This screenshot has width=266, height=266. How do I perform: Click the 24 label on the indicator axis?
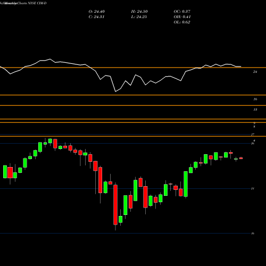coord(255,72)
